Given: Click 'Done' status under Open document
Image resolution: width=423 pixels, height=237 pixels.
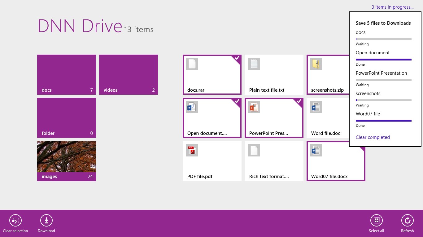Looking at the screenshot, I should click(x=360, y=64).
